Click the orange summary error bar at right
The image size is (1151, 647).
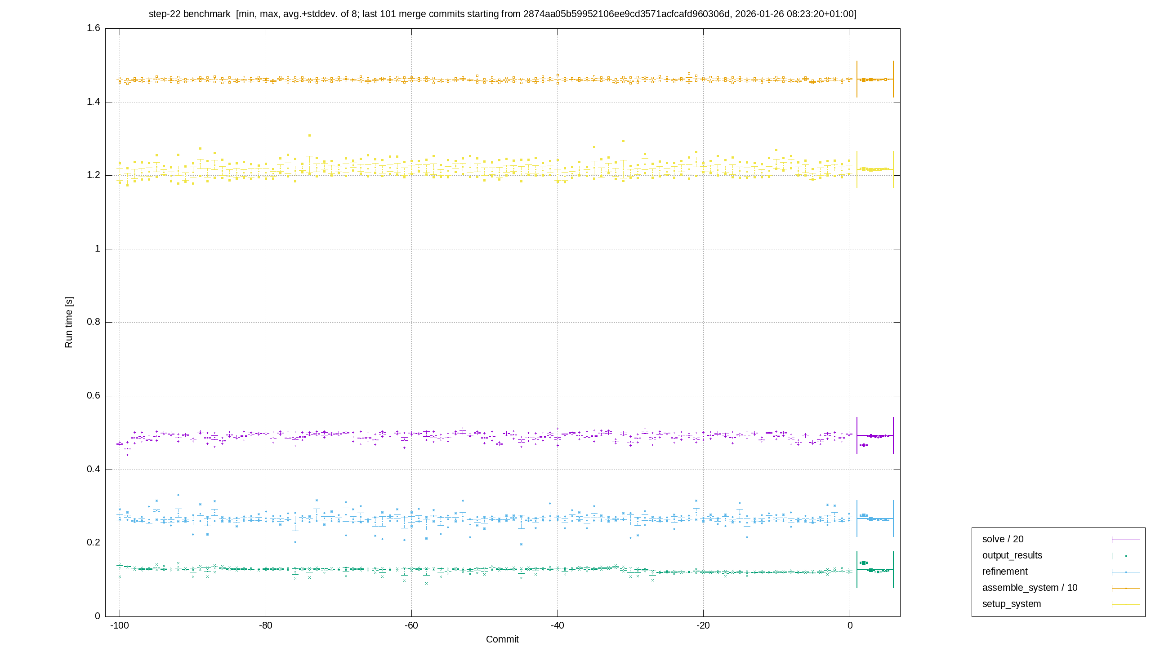pos(875,79)
